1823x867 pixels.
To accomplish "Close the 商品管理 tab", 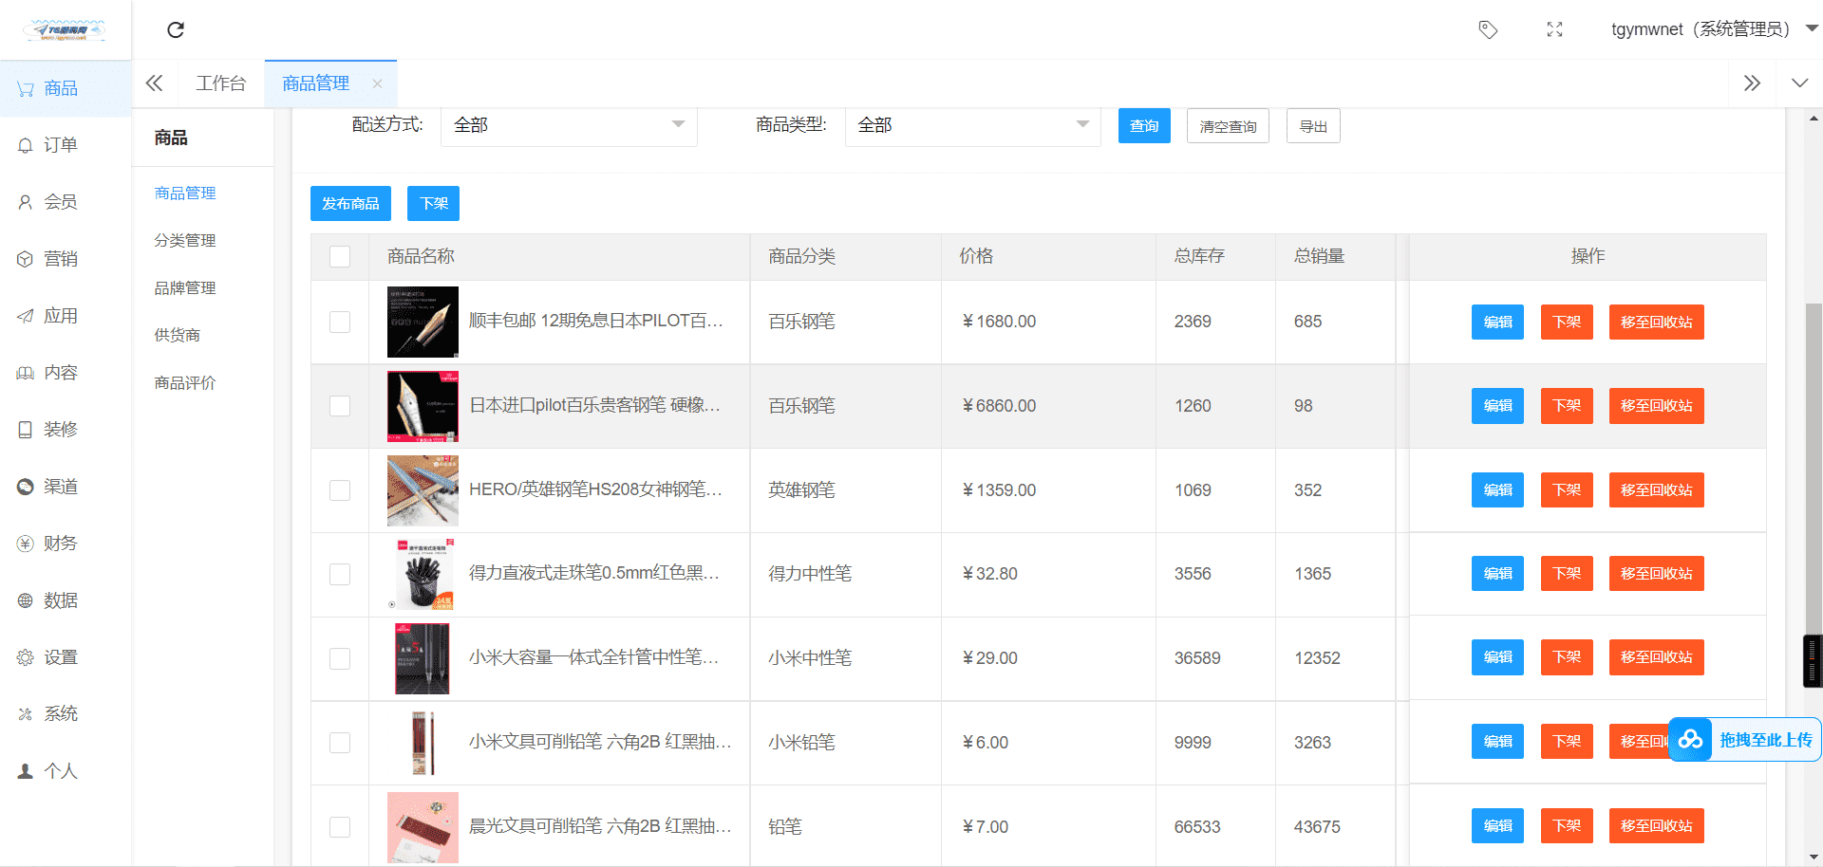I will 378,83.
